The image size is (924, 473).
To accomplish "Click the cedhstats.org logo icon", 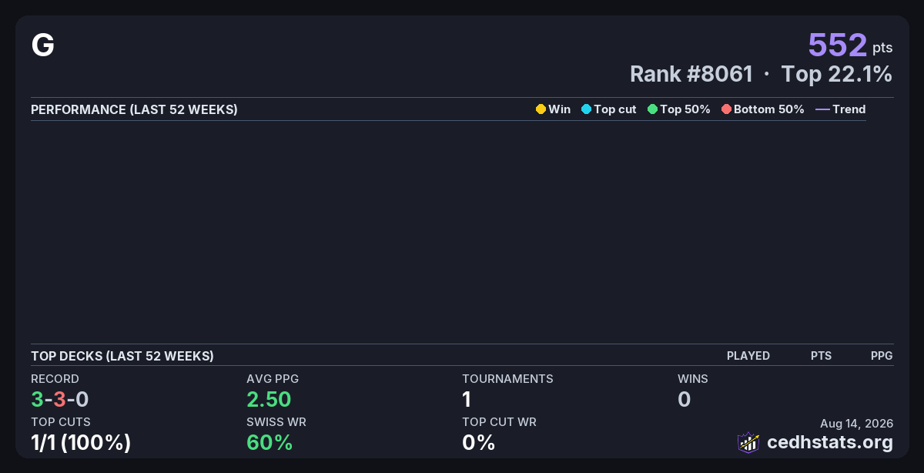I will [x=748, y=442].
